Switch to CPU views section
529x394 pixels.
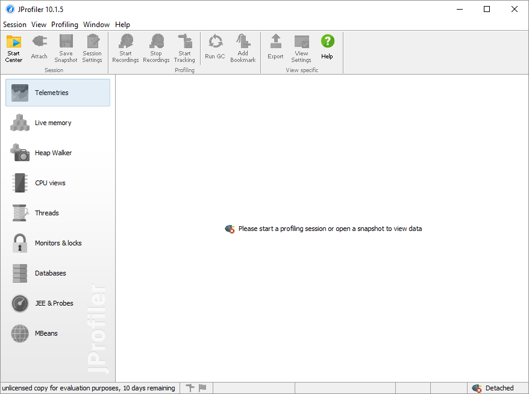[x=58, y=183]
